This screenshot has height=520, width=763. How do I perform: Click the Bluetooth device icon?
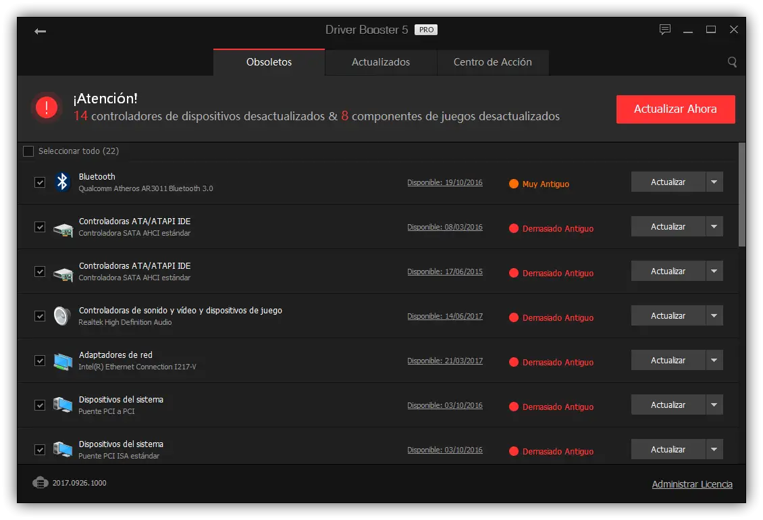(x=62, y=182)
